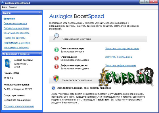Screen dimensions: 159x113
Task: Click the red status icon beside Дефрагментация диска
Action: [x=57, y=67]
